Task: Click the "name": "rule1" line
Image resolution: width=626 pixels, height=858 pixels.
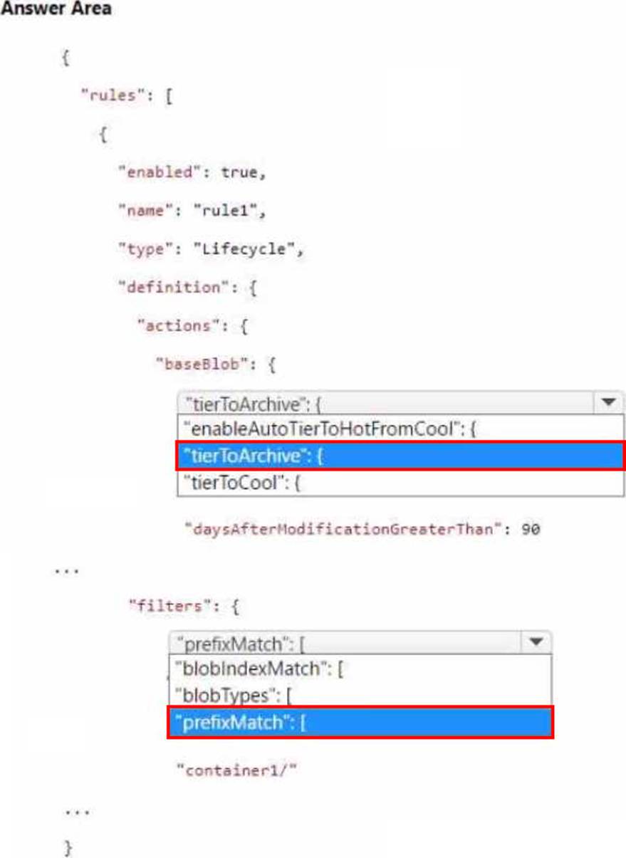Action: click(191, 211)
